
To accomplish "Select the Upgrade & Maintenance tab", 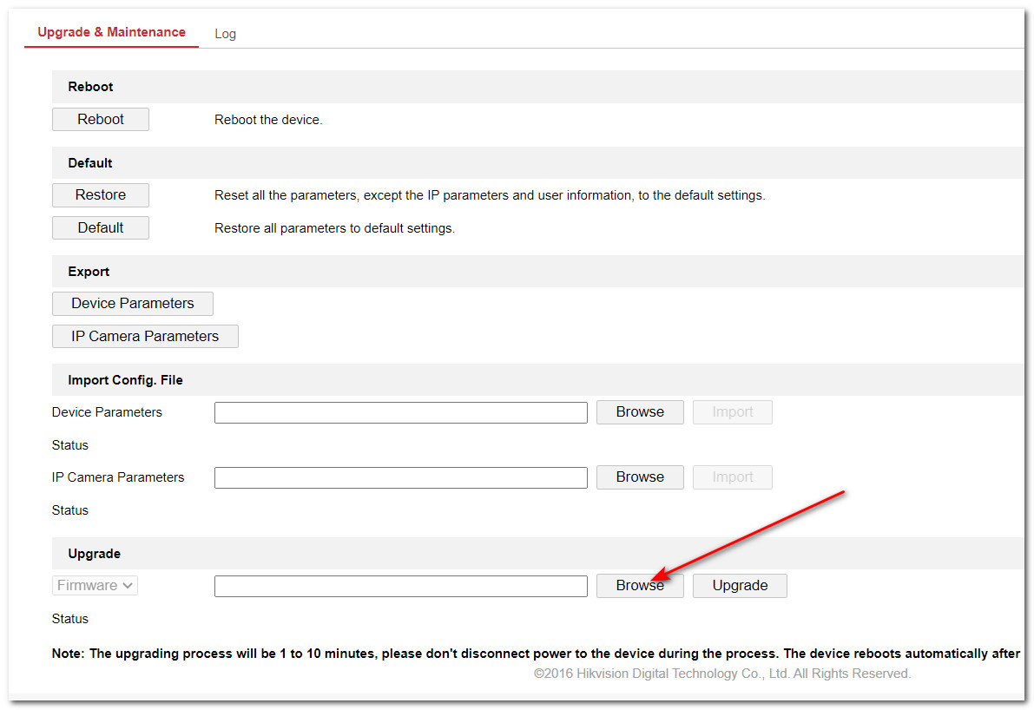I will click(x=111, y=32).
